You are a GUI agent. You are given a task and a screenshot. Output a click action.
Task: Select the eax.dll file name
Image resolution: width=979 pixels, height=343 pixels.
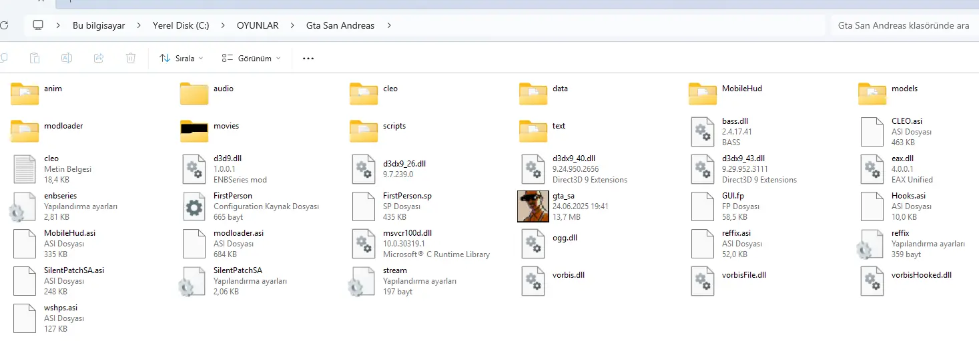[x=902, y=159]
